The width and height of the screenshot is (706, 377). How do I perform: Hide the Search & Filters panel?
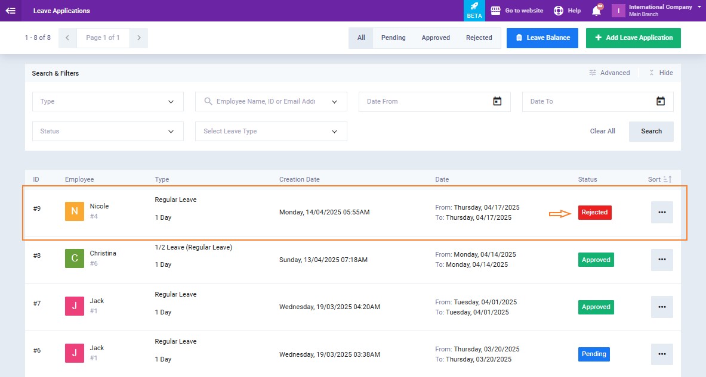(x=661, y=73)
